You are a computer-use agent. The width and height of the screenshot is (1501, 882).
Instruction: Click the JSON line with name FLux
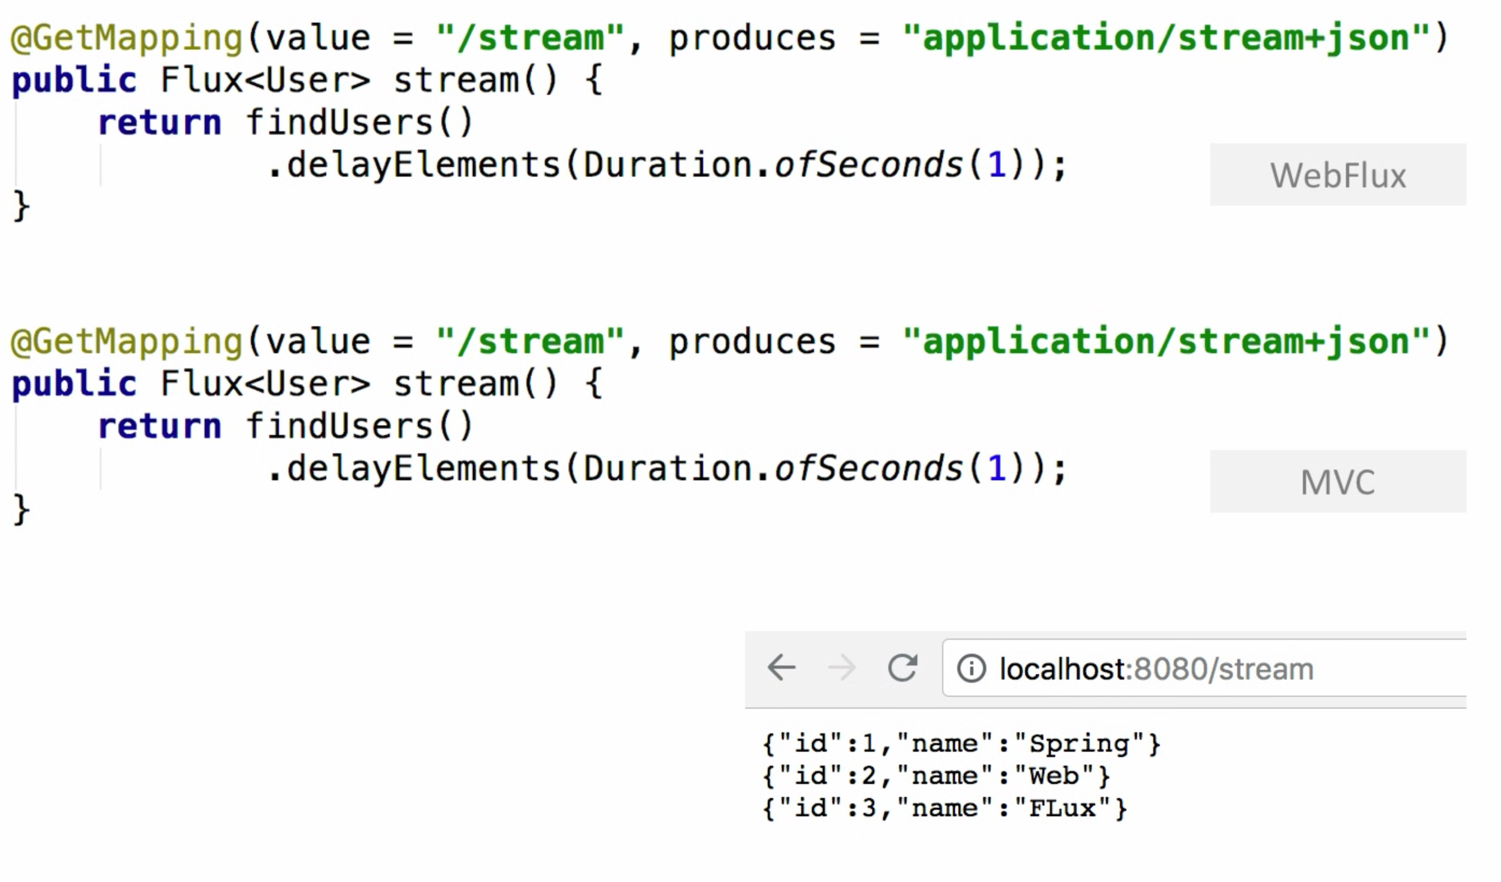point(944,808)
